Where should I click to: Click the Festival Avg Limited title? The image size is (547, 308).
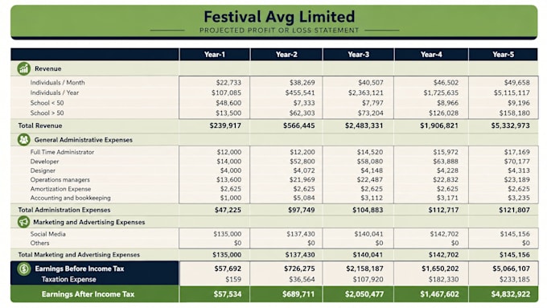(x=279, y=16)
